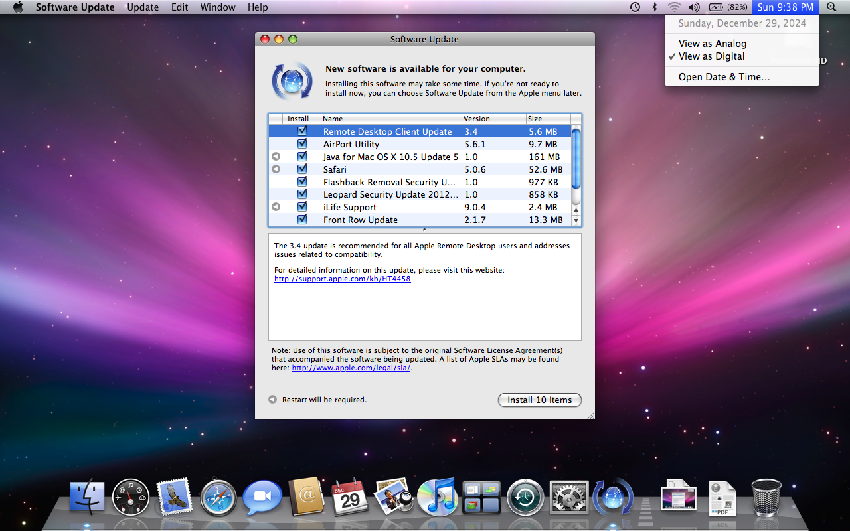Toggle Java for Mac OS X checkbox
Image resolution: width=850 pixels, height=531 pixels.
pyautogui.click(x=302, y=157)
